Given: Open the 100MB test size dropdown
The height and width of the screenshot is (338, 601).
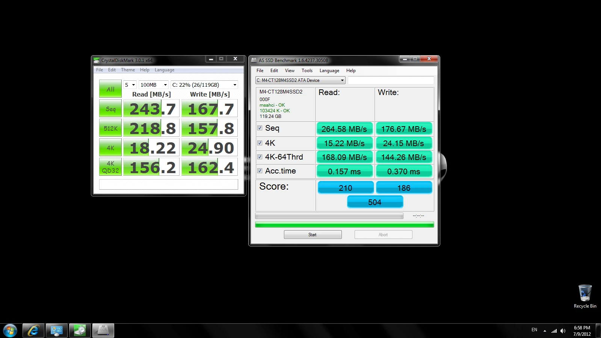Looking at the screenshot, I should pyautogui.click(x=154, y=85).
